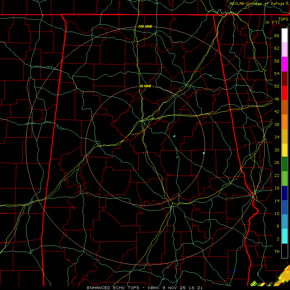Click the light pink legend swatch
Screen dimensions: 290x290
(285, 50)
